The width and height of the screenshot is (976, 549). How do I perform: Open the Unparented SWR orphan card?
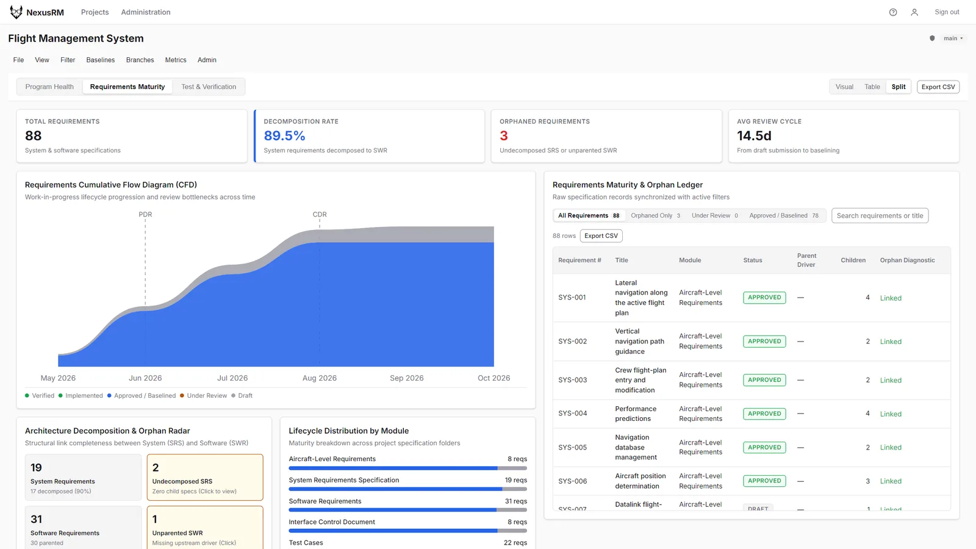tap(205, 528)
